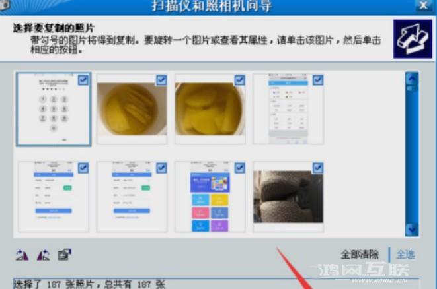Viewport: 437px width, 289px height.
Task: Select the colorful tiles app thumbnail
Action: coord(210,197)
